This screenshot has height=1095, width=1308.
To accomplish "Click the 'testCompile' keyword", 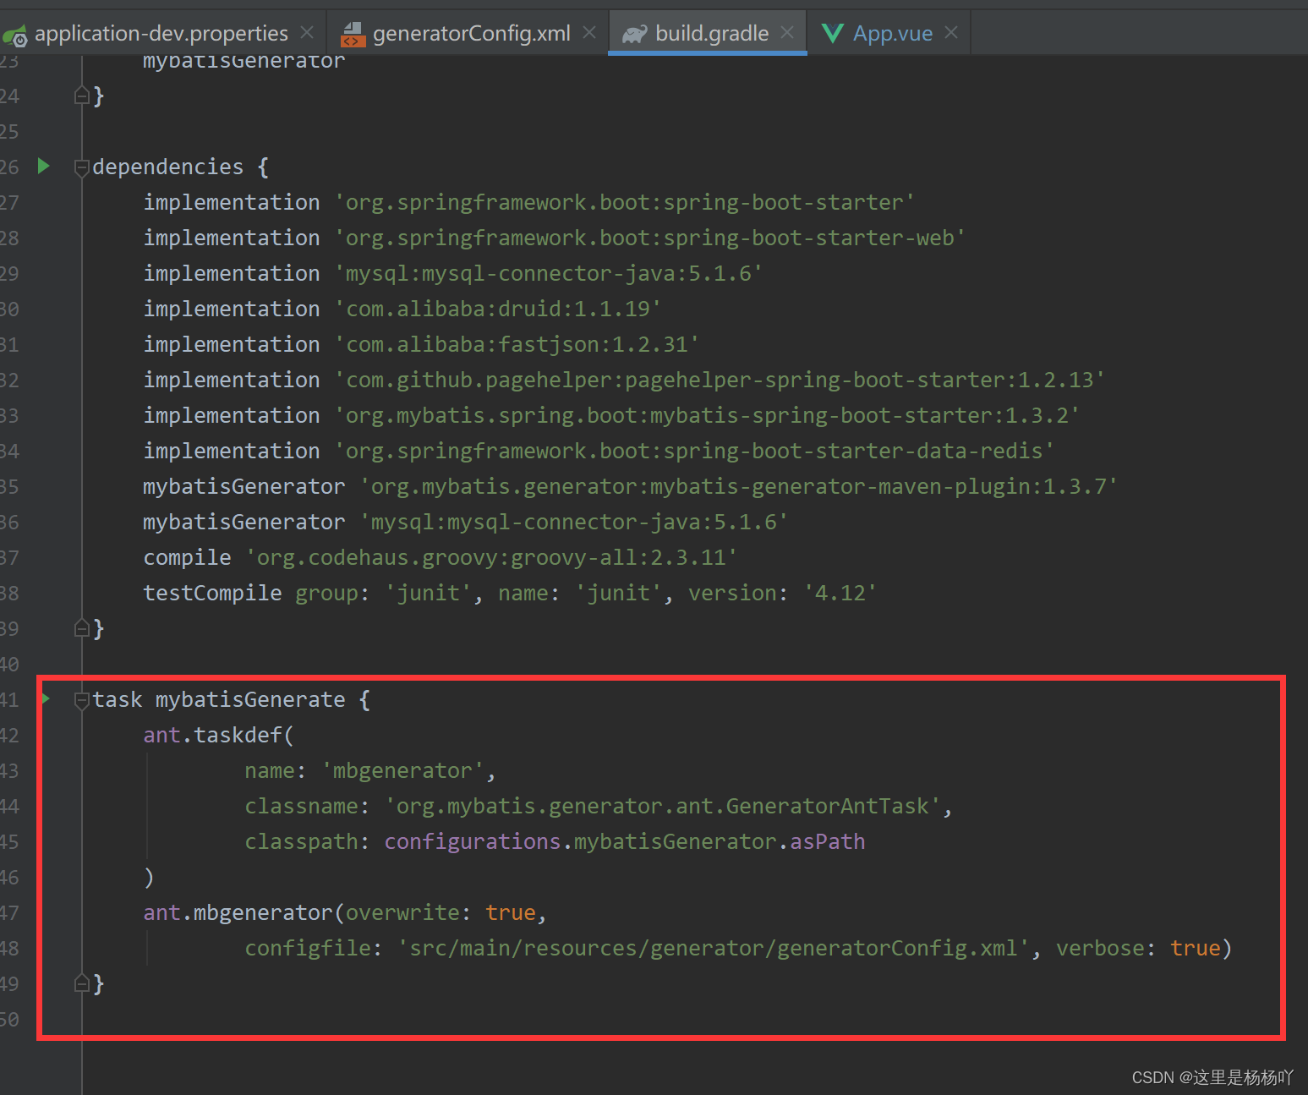I will [212, 593].
